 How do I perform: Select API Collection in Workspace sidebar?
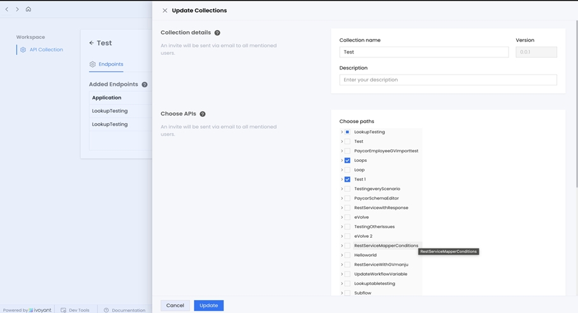46,50
